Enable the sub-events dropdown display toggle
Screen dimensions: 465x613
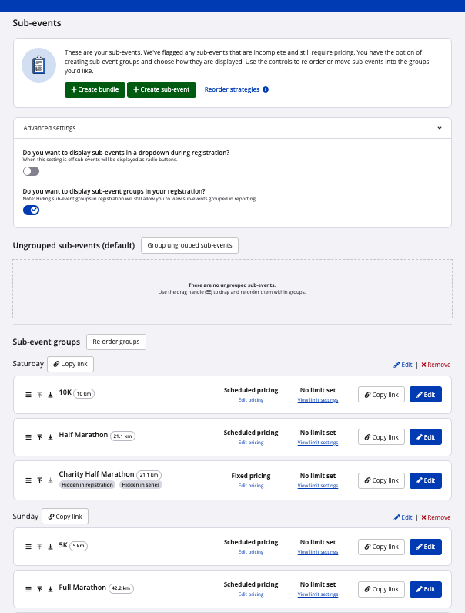pyautogui.click(x=31, y=171)
